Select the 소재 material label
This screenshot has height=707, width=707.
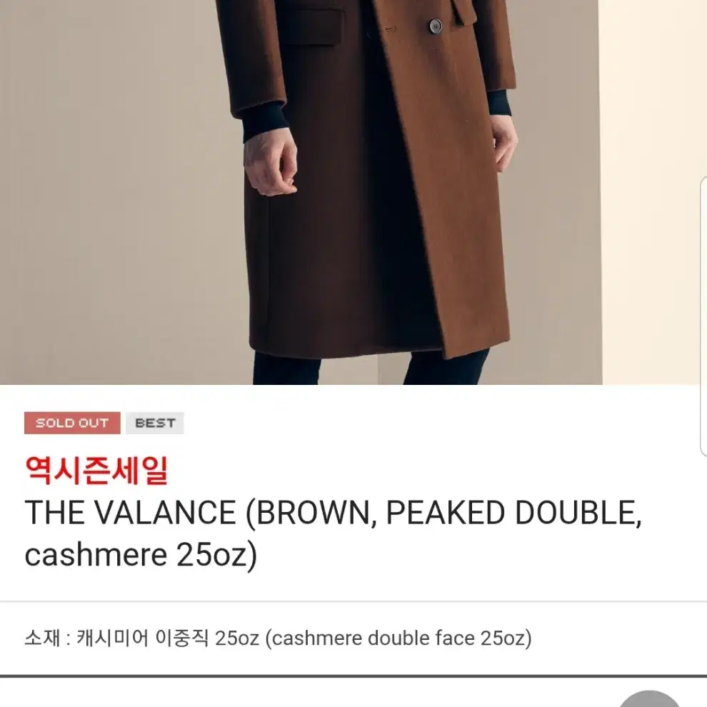(x=42, y=638)
